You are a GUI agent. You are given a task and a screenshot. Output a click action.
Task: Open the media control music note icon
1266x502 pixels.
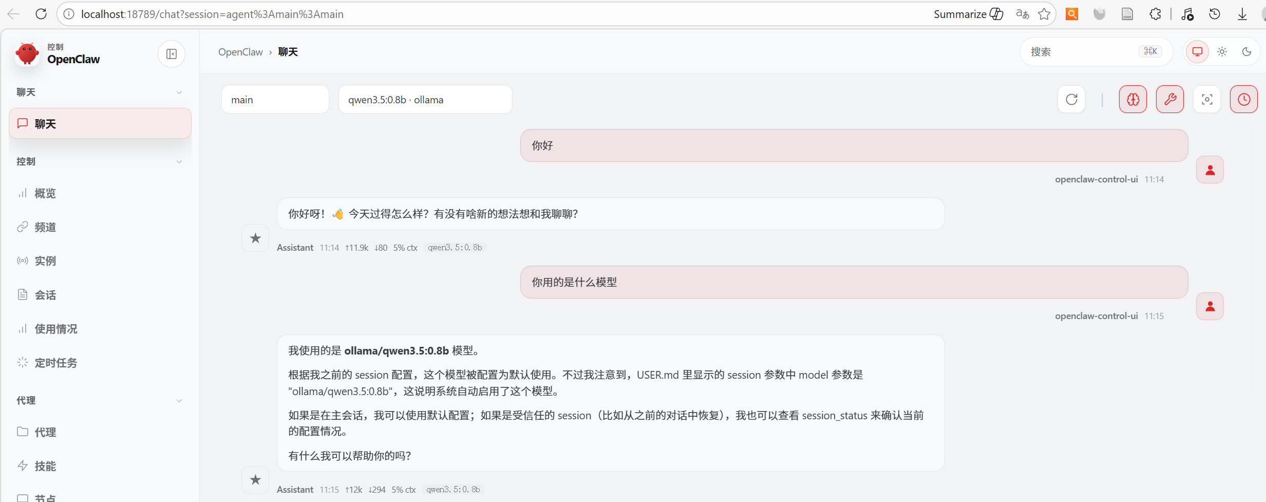[x=1187, y=14]
